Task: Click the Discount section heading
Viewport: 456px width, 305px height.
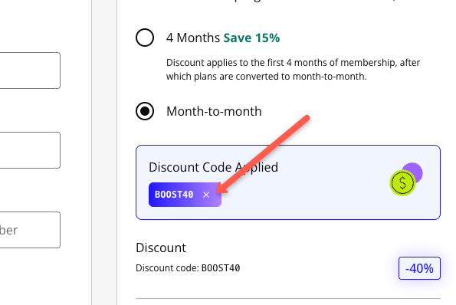Action: 161,248
